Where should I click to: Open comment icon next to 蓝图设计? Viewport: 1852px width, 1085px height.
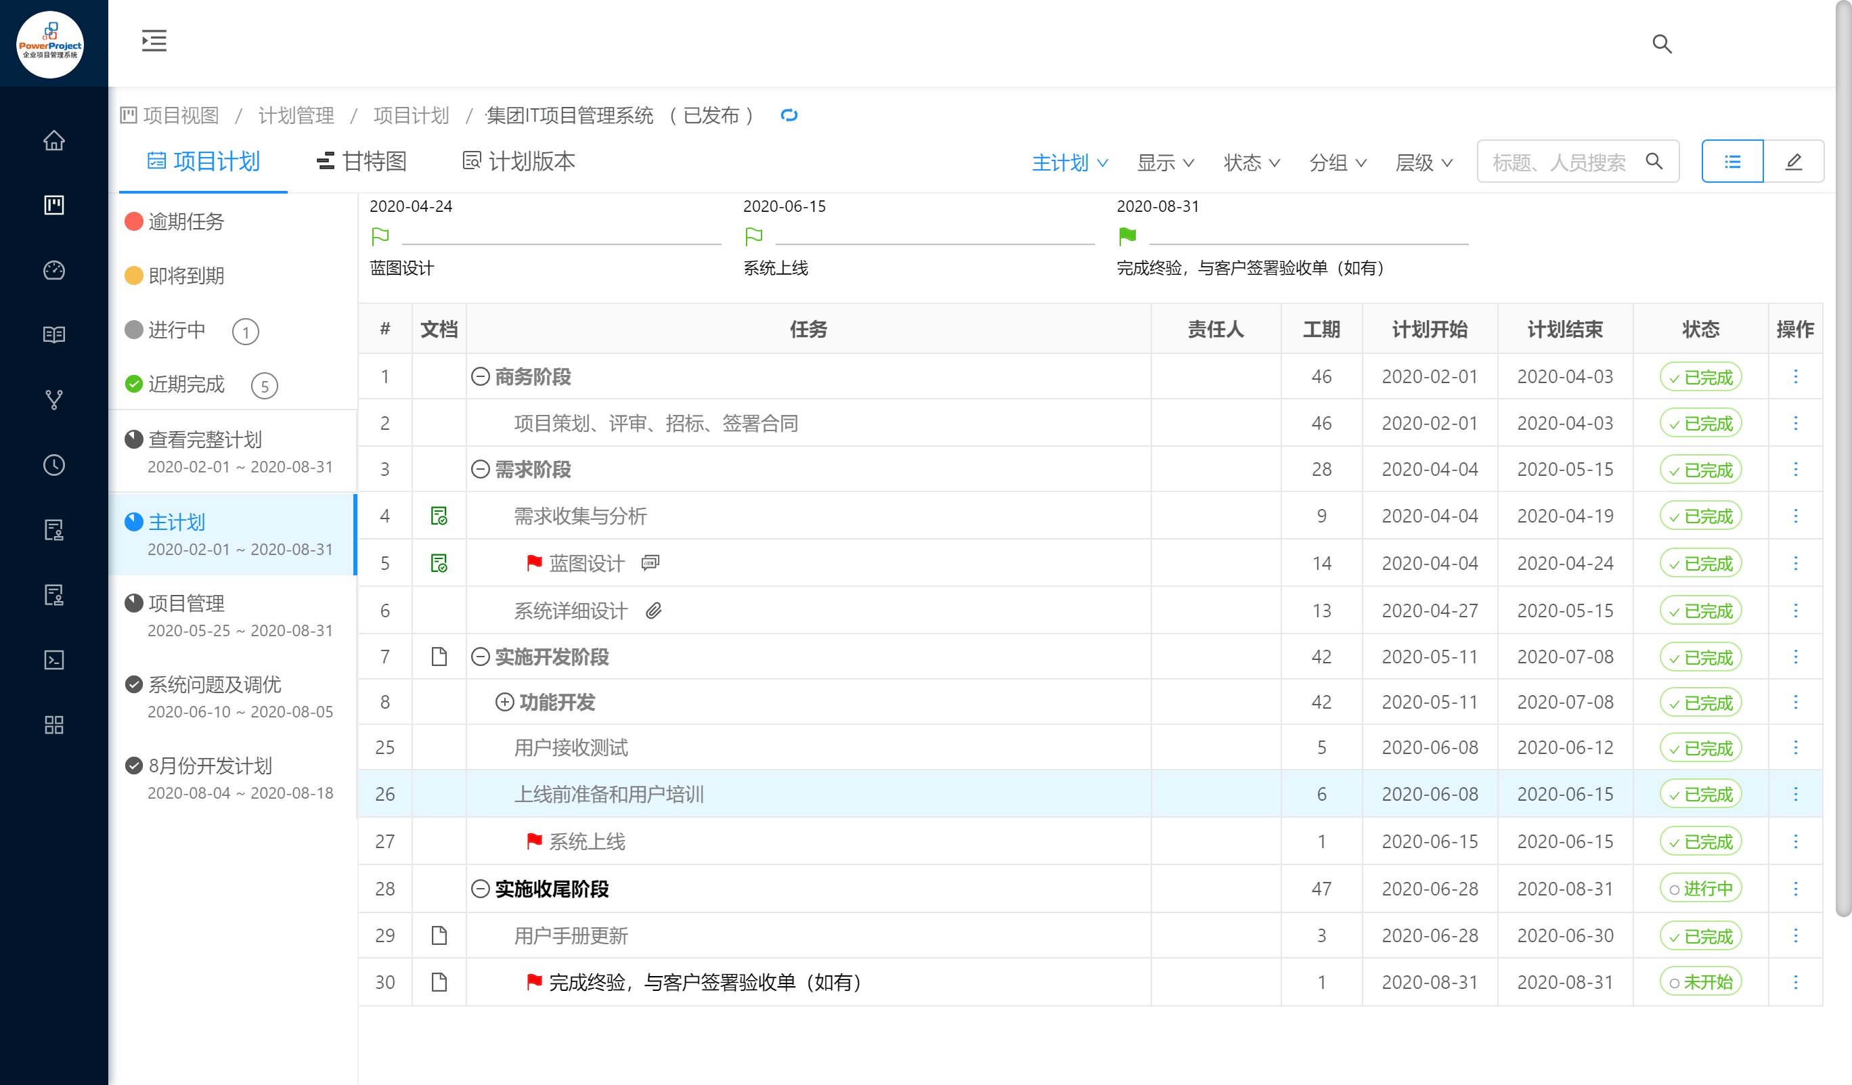[651, 563]
